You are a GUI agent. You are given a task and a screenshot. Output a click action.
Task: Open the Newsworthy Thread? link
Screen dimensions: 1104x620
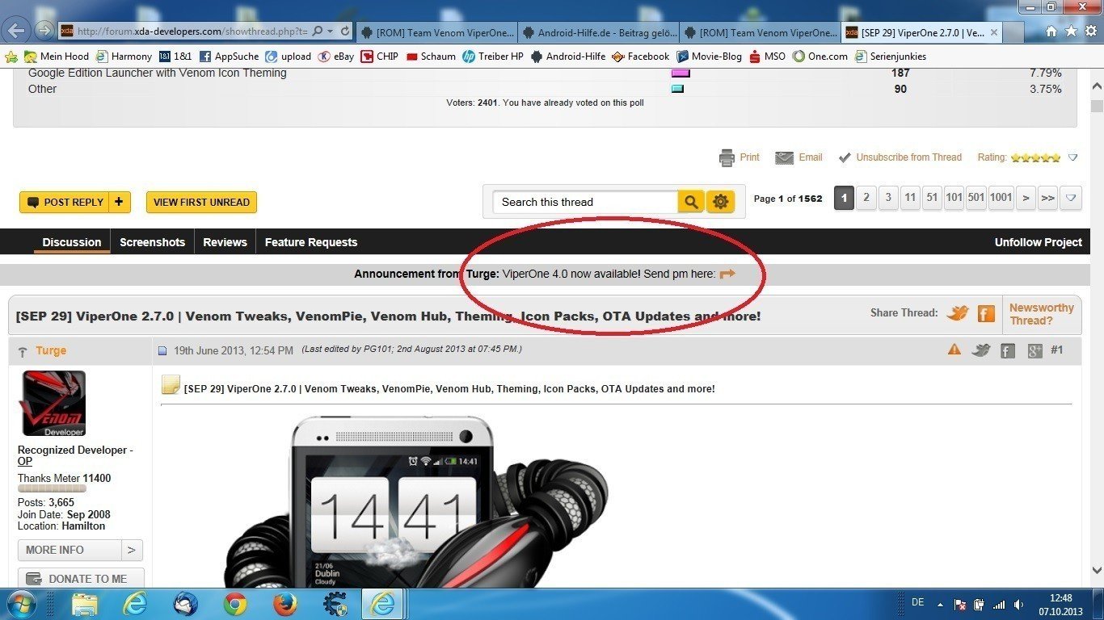click(1042, 314)
